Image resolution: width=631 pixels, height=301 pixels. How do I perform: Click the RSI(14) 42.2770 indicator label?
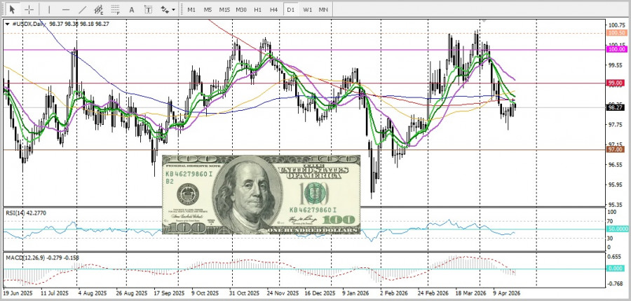tap(25, 213)
